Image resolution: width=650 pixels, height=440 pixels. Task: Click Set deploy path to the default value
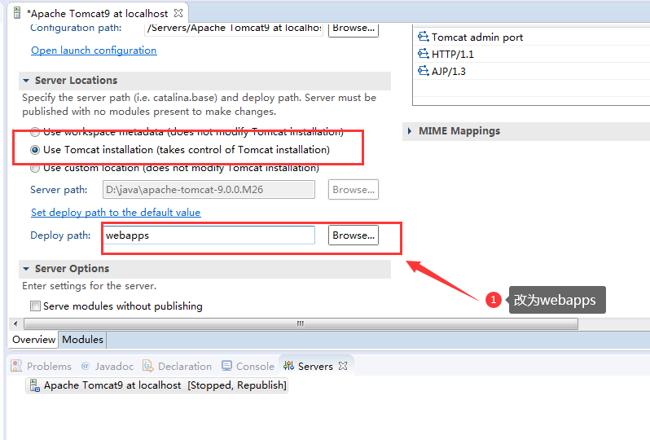(116, 213)
